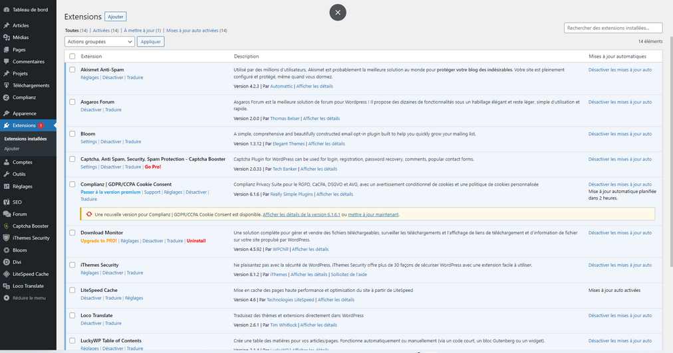The image size is (673, 353).
Task: Click the Articles pin icon in sidebar
Action: [7, 25]
